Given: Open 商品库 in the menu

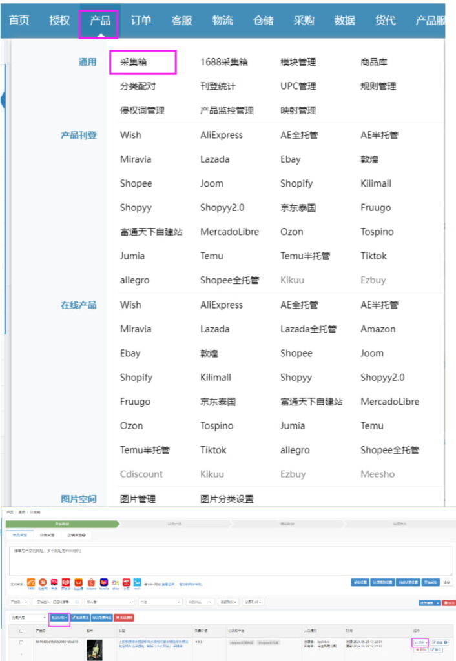Looking at the screenshot, I should [374, 62].
